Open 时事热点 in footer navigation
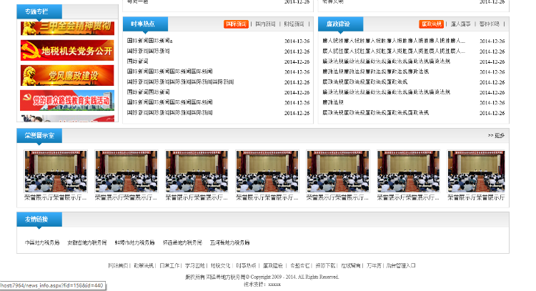The image size is (536, 291). tap(246, 265)
